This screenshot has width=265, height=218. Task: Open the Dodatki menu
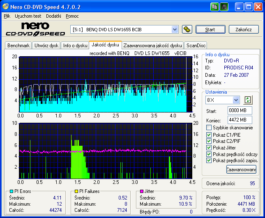pyautogui.click(x=53, y=16)
